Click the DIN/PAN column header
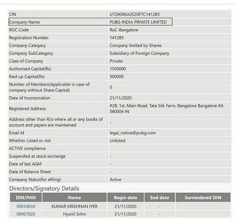 click(26, 198)
